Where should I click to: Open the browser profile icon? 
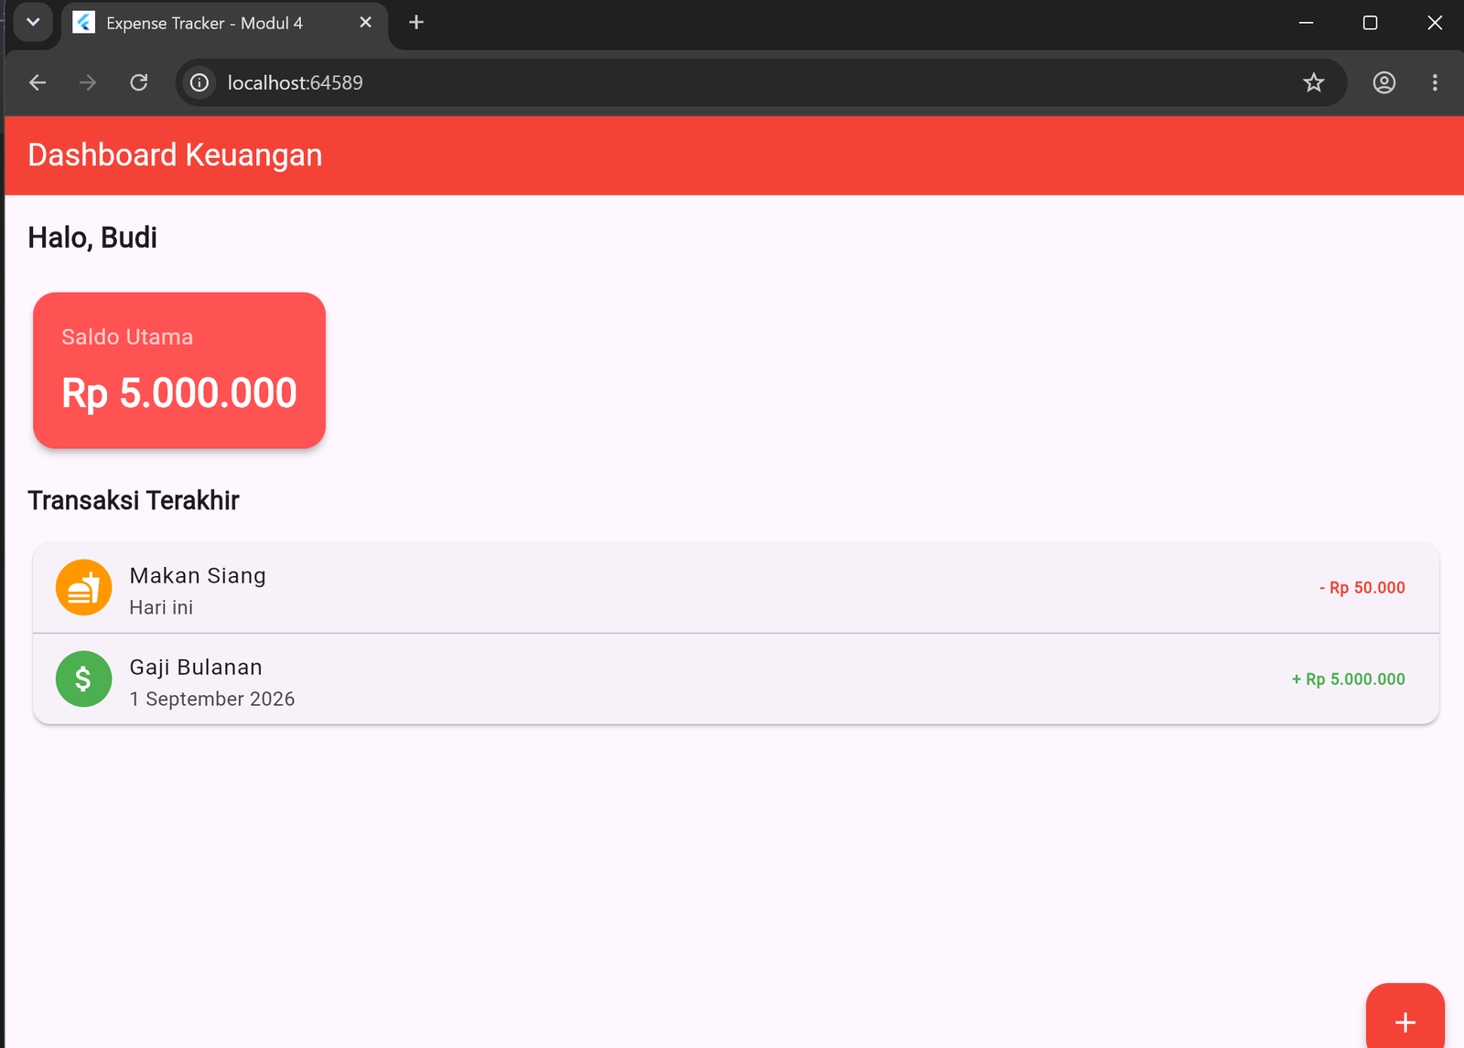point(1384,82)
